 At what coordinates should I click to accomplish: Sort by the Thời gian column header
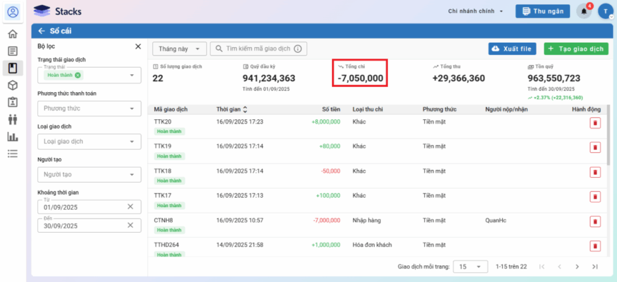[x=231, y=109]
